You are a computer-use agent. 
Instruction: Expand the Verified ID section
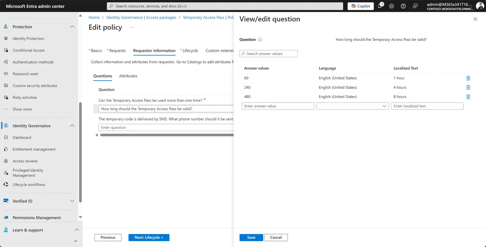point(72,201)
